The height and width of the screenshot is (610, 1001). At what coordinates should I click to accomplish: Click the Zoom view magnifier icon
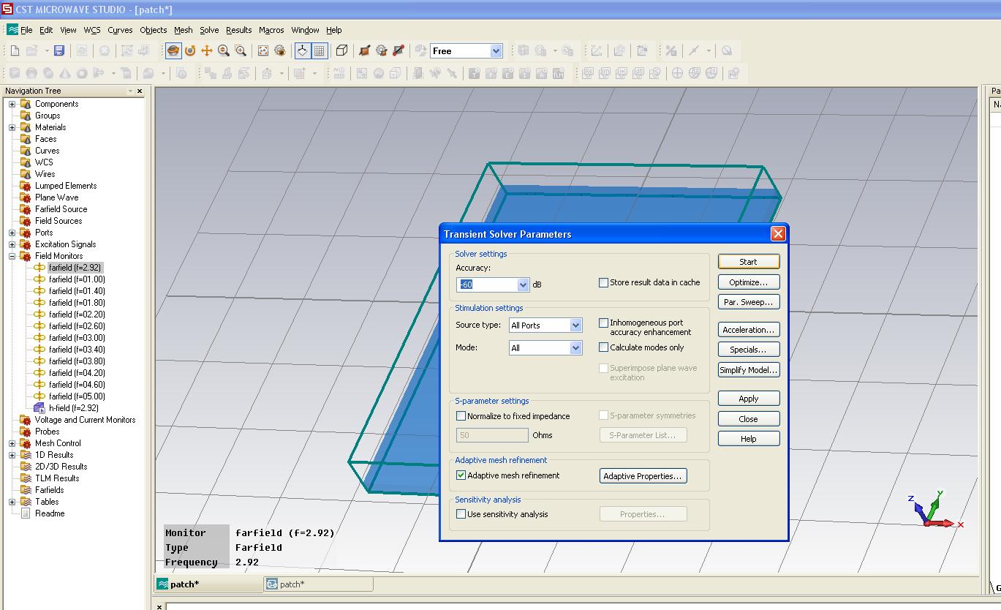[223, 50]
